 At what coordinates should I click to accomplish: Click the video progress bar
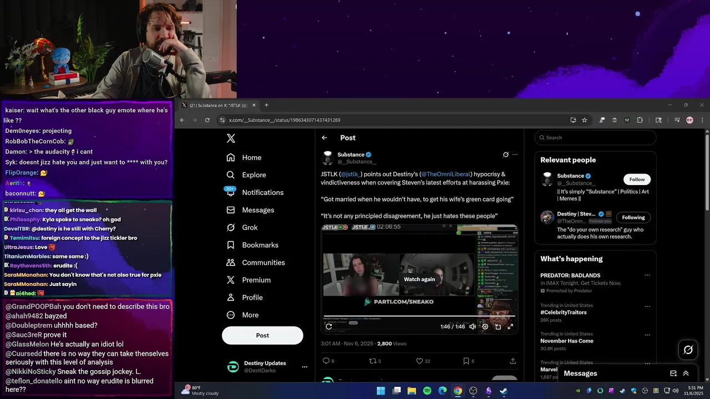tap(419, 316)
